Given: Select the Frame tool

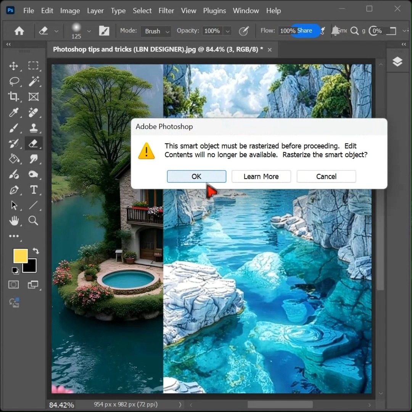Looking at the screenshot, I should pos(33,97).
